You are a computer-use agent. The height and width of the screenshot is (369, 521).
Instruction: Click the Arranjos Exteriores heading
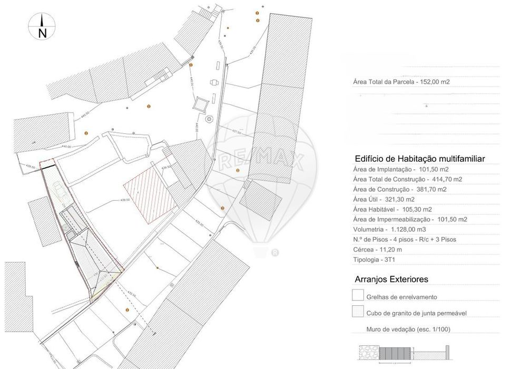coord(391,279)
